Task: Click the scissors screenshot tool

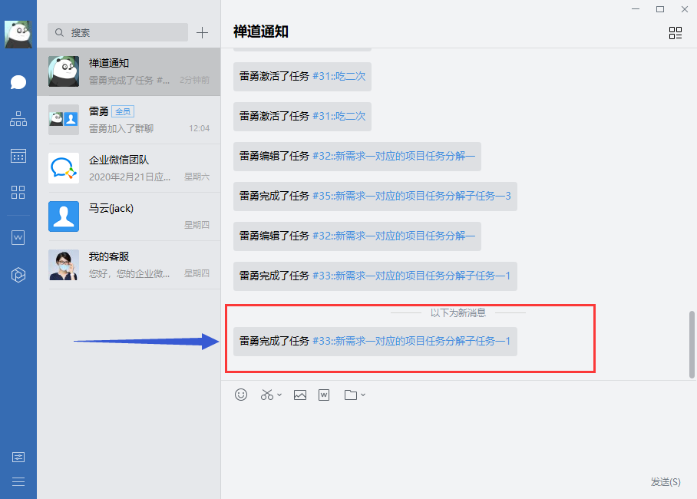Action: (266, 395)
